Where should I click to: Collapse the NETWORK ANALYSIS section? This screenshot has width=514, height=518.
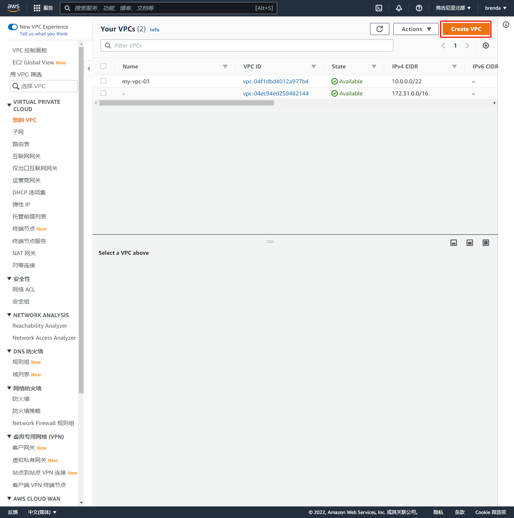9,315
